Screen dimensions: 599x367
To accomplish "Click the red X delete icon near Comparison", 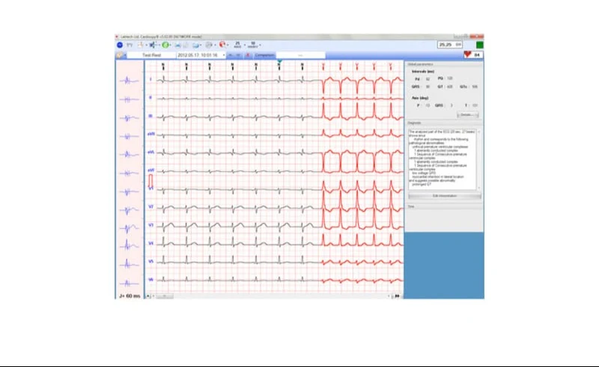I will click(248, 55).
